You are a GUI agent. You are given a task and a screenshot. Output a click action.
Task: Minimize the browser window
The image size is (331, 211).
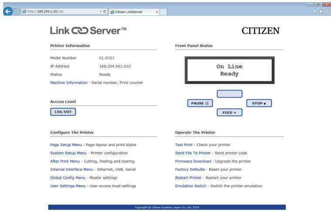(x=310, y=5)
